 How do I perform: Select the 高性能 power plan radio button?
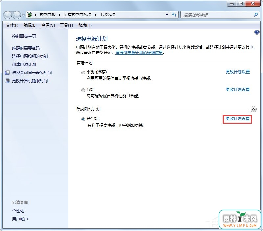pyautogui.click(x=83, y=119)
